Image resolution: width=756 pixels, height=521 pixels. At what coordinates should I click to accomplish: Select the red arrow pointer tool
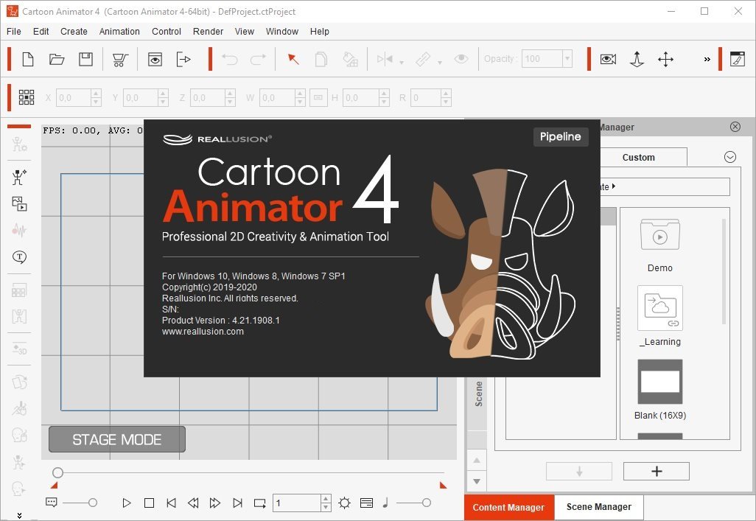click(293, 59)
